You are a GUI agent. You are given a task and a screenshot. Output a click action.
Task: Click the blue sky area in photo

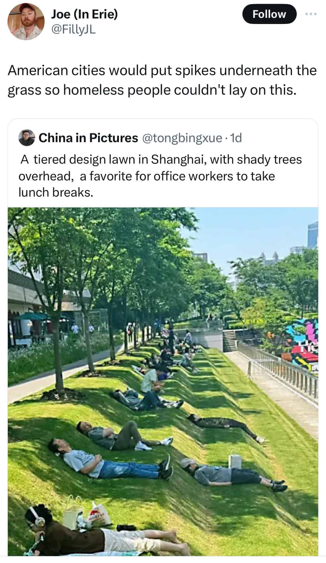(251, 235)
